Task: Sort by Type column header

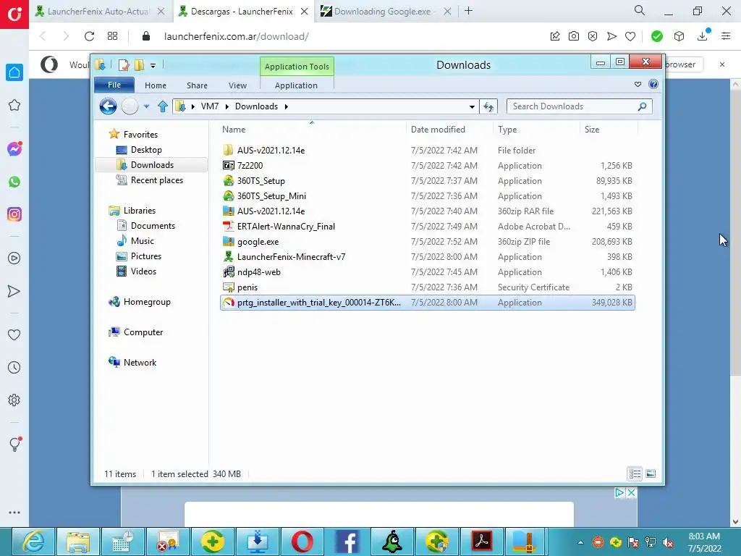Action: [x=507, y=130]
